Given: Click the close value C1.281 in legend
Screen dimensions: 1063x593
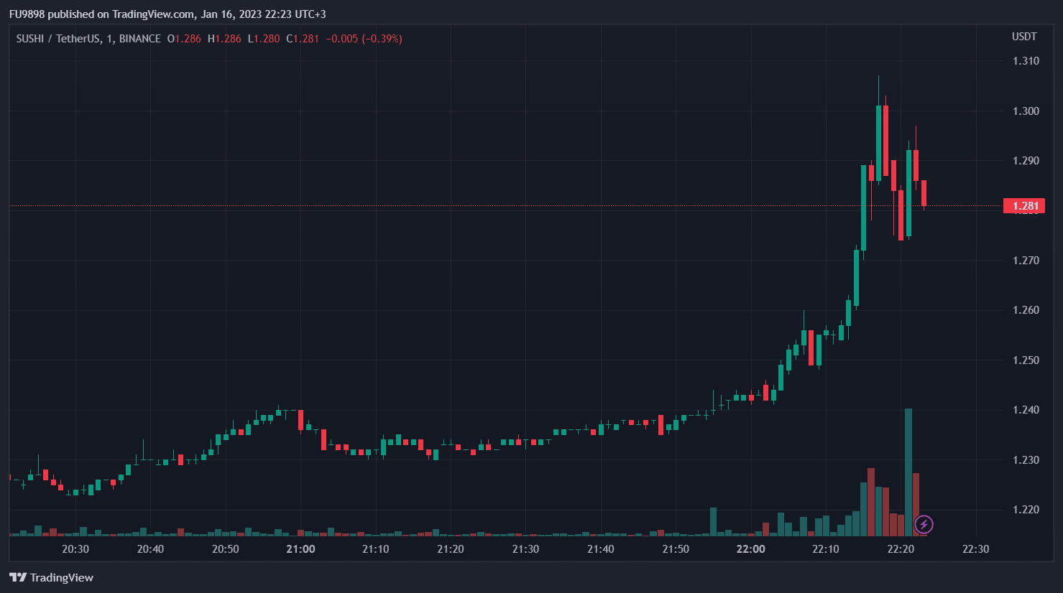Looking at the screenshot, I should (x=303, y=39).
